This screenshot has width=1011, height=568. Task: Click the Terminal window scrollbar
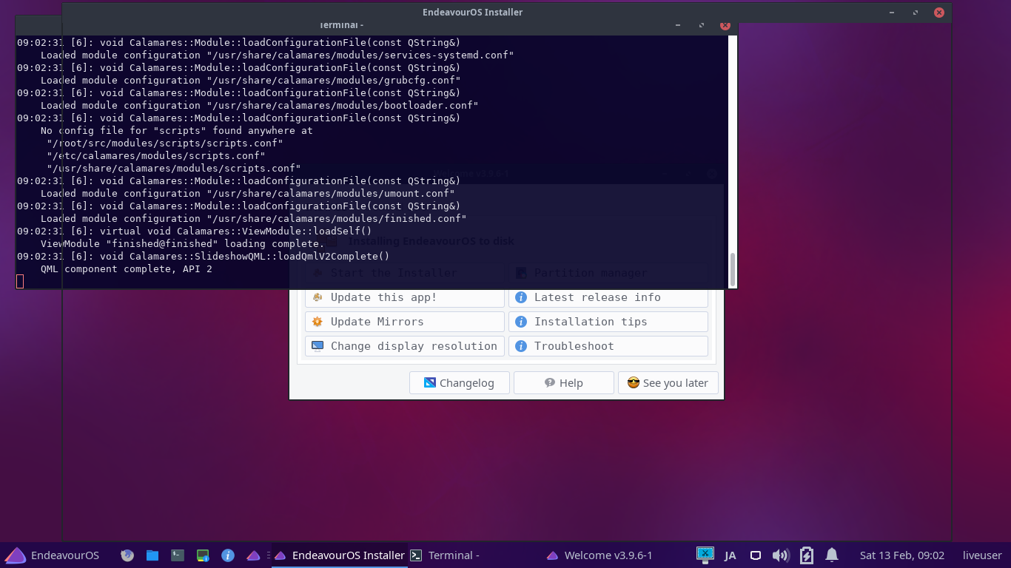(x=733, y=269)
